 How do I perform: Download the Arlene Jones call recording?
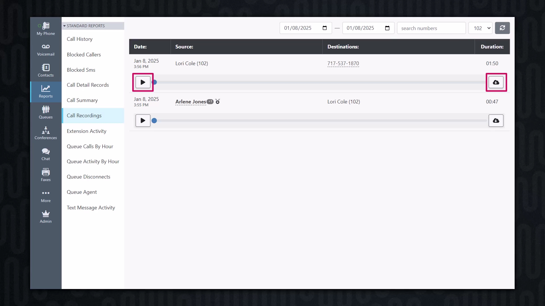pyautogui.click(x=496, y=121)
